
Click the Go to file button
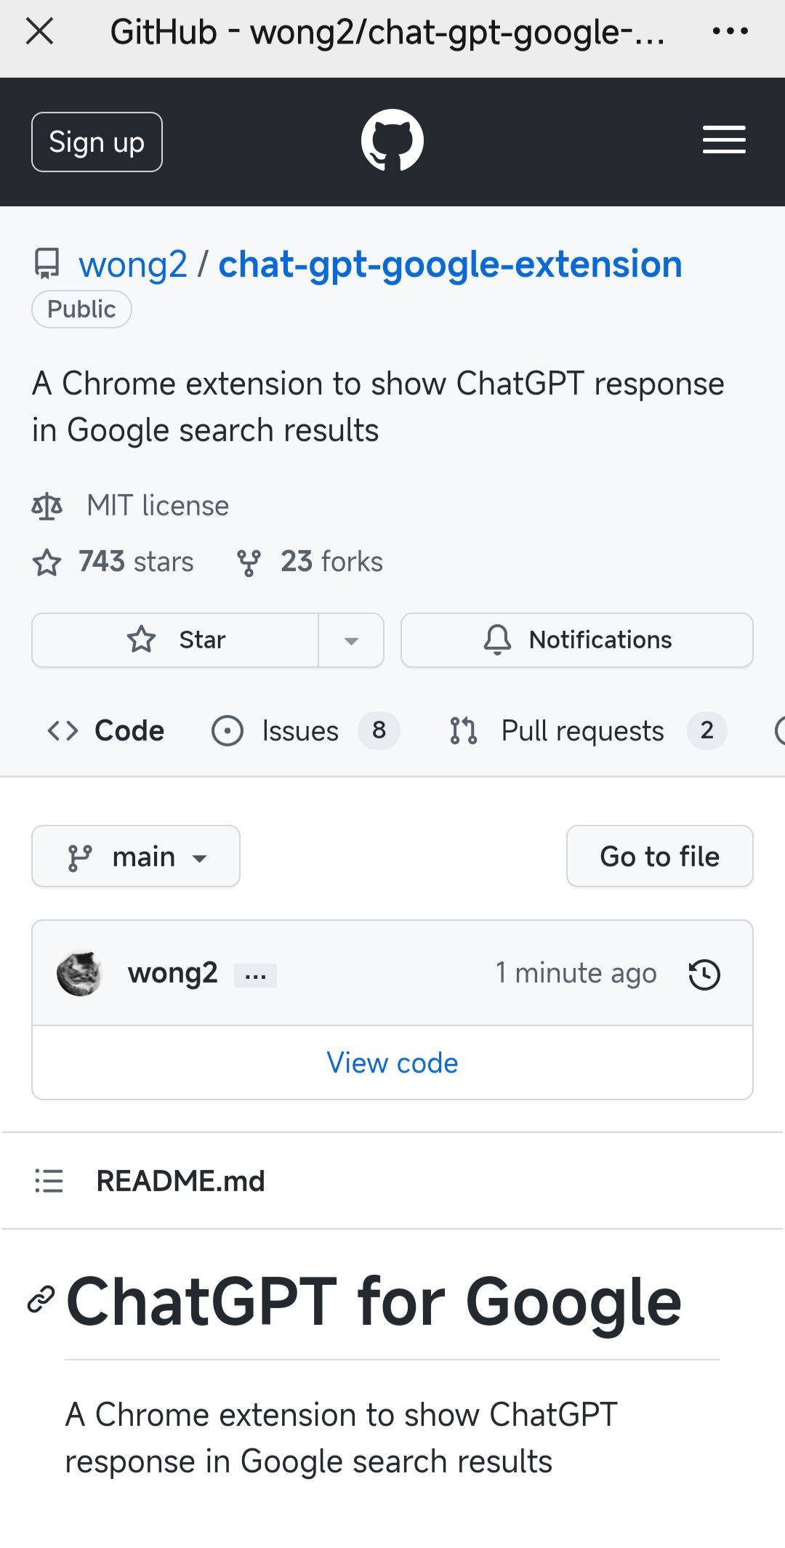coord(659,857)
